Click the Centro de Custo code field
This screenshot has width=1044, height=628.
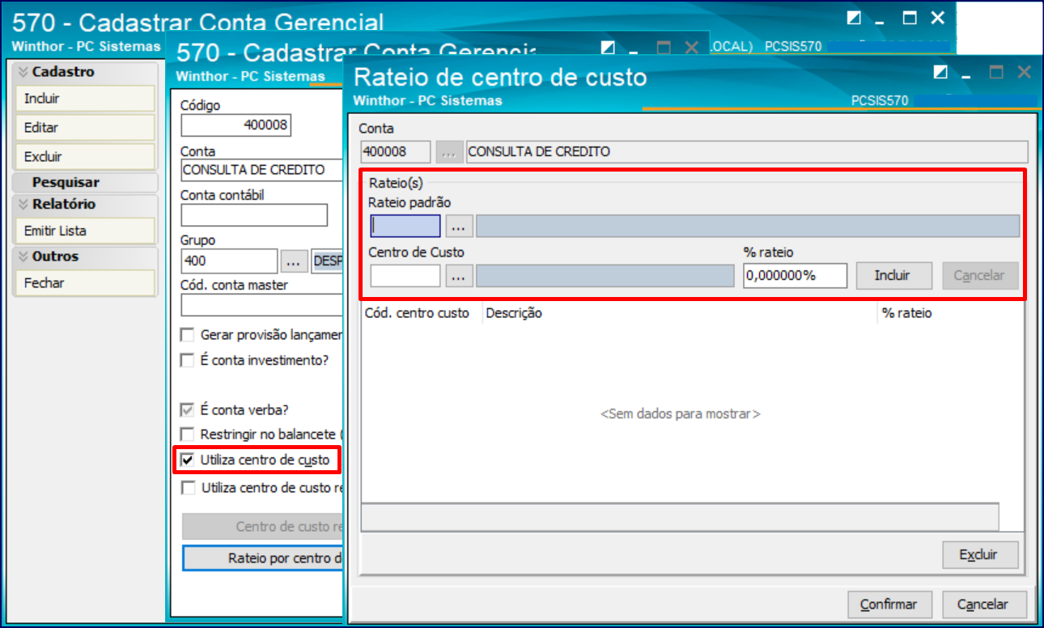tap(405, 276)
